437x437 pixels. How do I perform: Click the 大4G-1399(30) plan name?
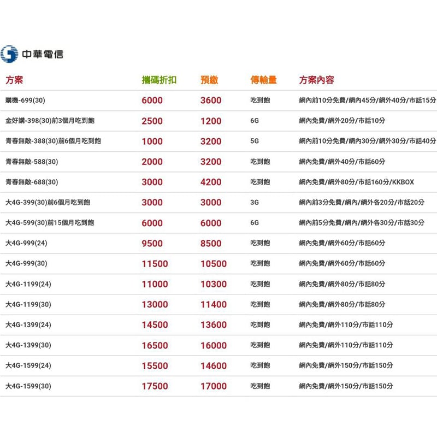(28, 345)
